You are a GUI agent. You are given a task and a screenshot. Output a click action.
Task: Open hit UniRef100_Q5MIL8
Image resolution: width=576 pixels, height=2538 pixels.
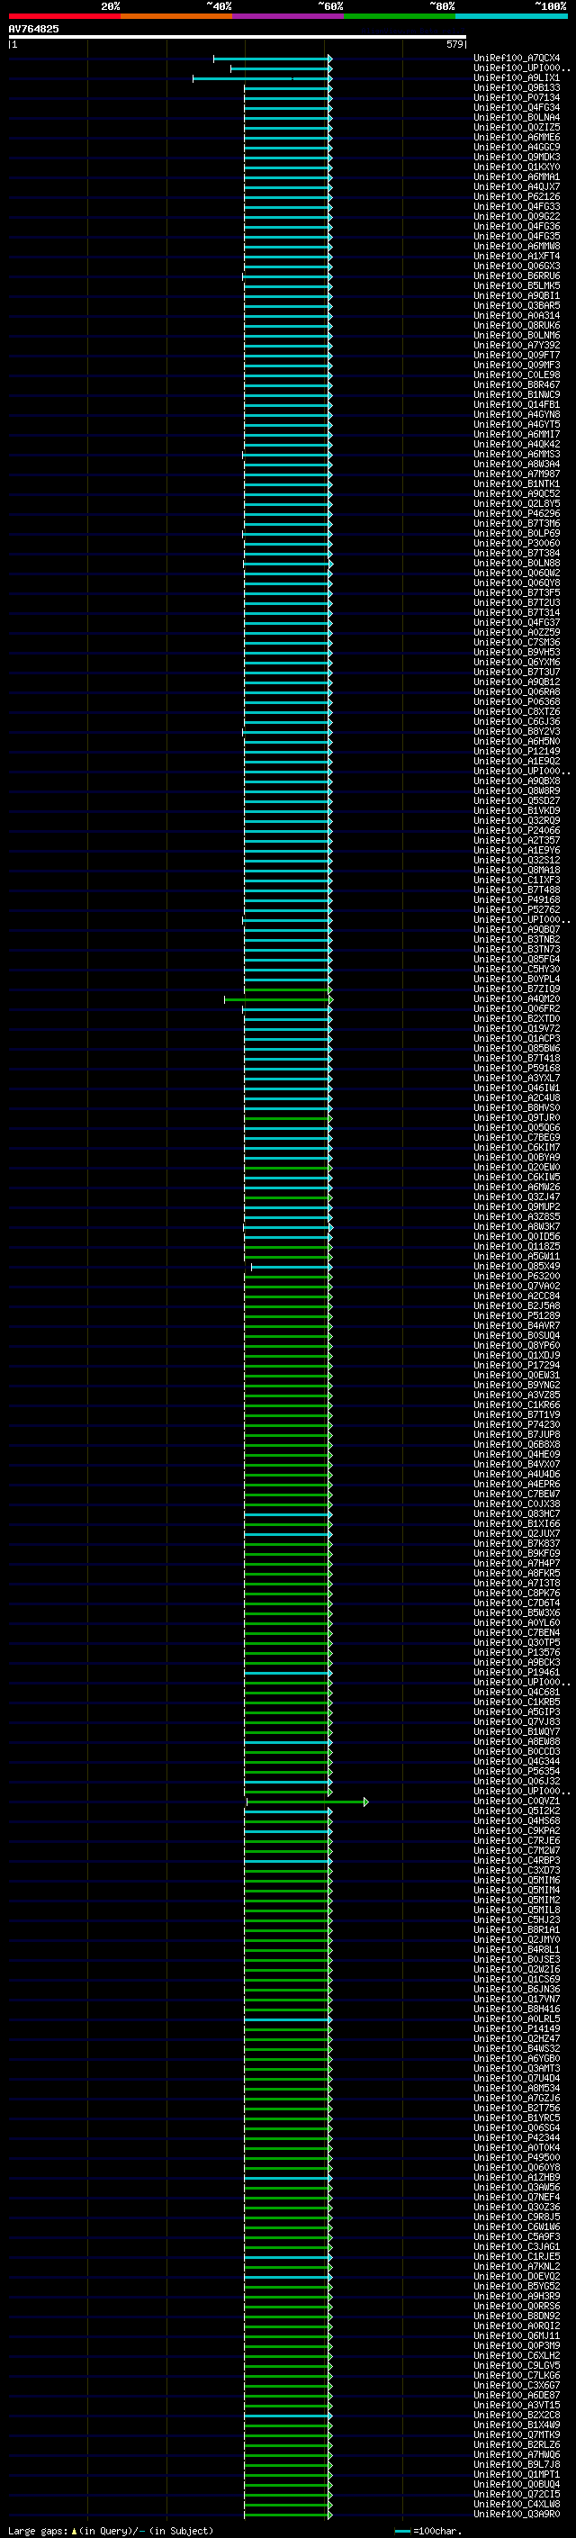coord(516,1910)
